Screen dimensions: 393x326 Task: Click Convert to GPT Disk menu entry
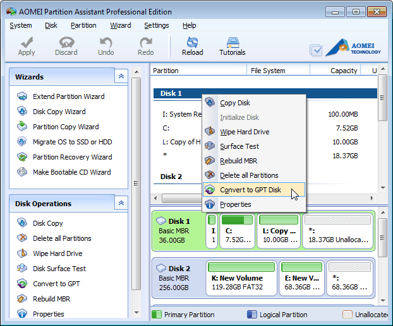click(x=254, y=190)
